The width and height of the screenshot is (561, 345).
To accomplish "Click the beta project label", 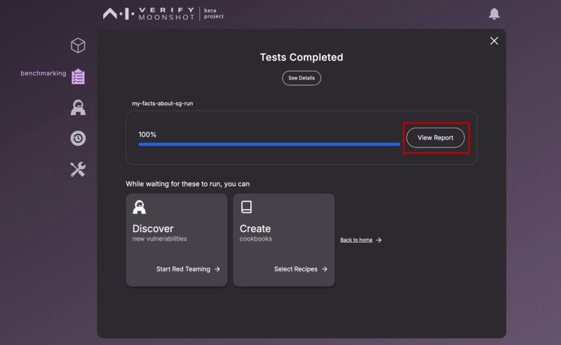I will (214, 13).
